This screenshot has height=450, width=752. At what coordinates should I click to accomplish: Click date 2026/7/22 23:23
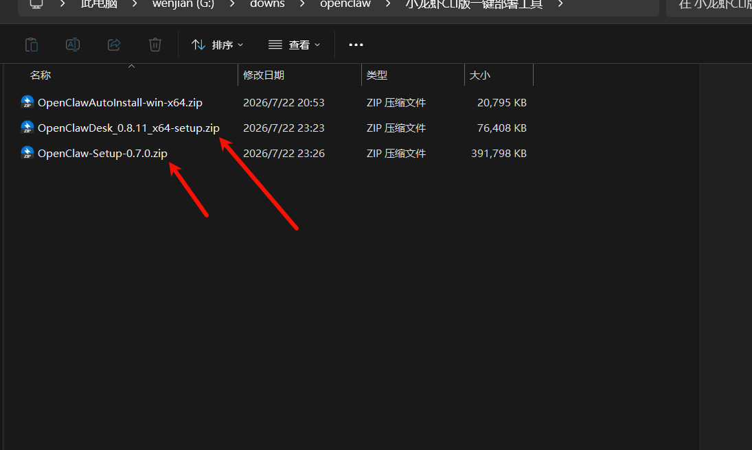[284, 128]
